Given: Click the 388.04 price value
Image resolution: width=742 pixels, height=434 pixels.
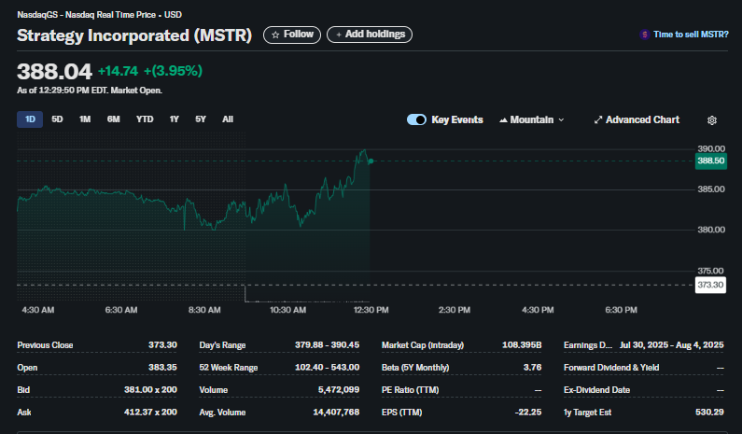Looking at the screenshot, I should 54,72.
